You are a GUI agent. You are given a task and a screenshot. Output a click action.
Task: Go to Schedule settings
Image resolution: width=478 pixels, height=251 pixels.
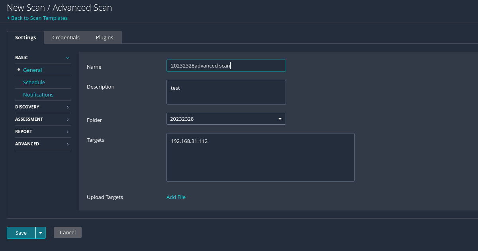34,82
